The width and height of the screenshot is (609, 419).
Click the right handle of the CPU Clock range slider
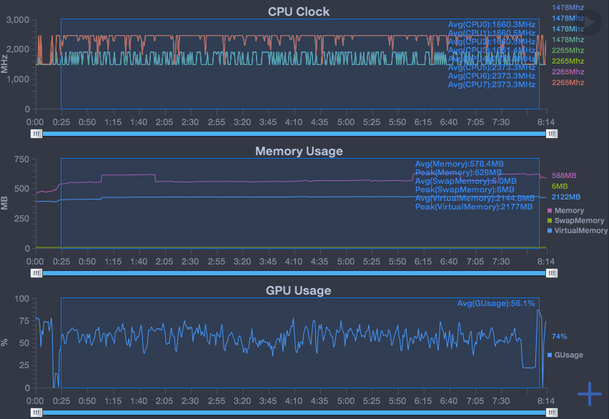pyautogui.click(x=551, y=133)
